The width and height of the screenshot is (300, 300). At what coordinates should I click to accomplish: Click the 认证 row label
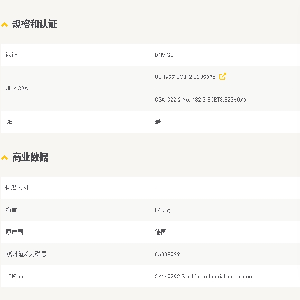click(11, 55)
